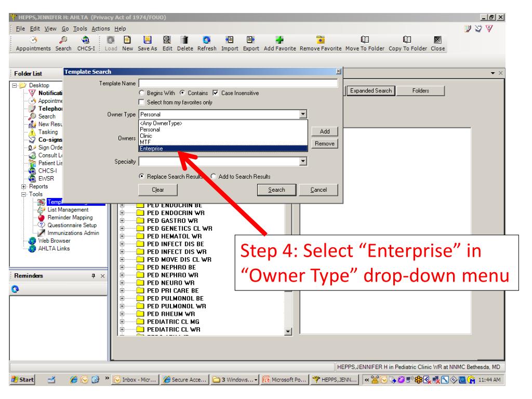Image resolution: width=532 pixels, height=399 pixels.
Task: Open the Go menu
Action: point(65,29)
